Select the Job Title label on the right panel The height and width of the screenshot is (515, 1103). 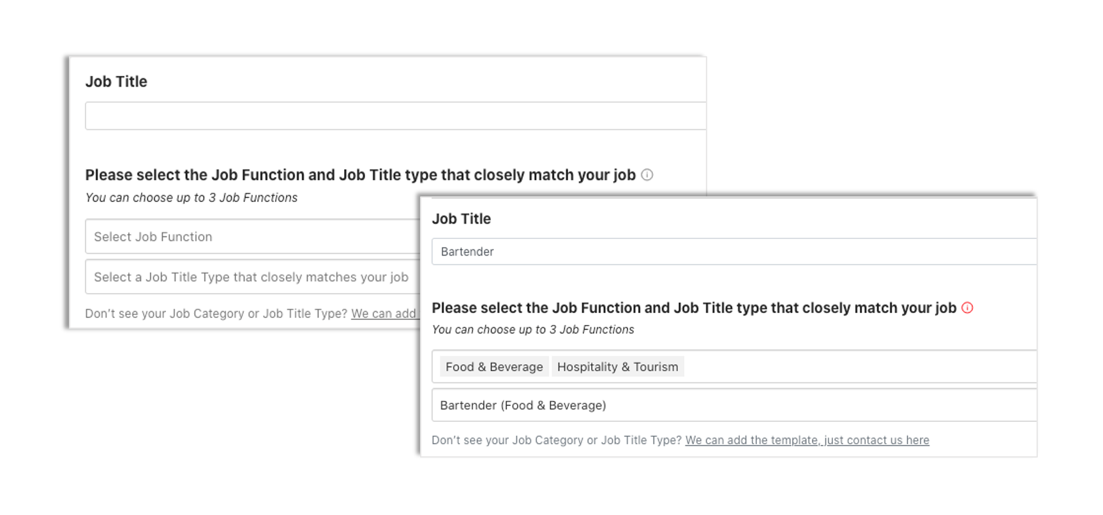click(x=461, y=219)
